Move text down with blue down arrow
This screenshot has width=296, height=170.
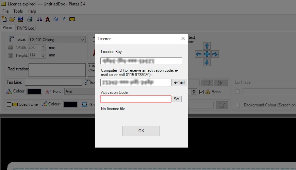click(207, 62)
